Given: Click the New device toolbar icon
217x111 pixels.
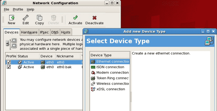Looking at the screenshot, I should [11, 18].
